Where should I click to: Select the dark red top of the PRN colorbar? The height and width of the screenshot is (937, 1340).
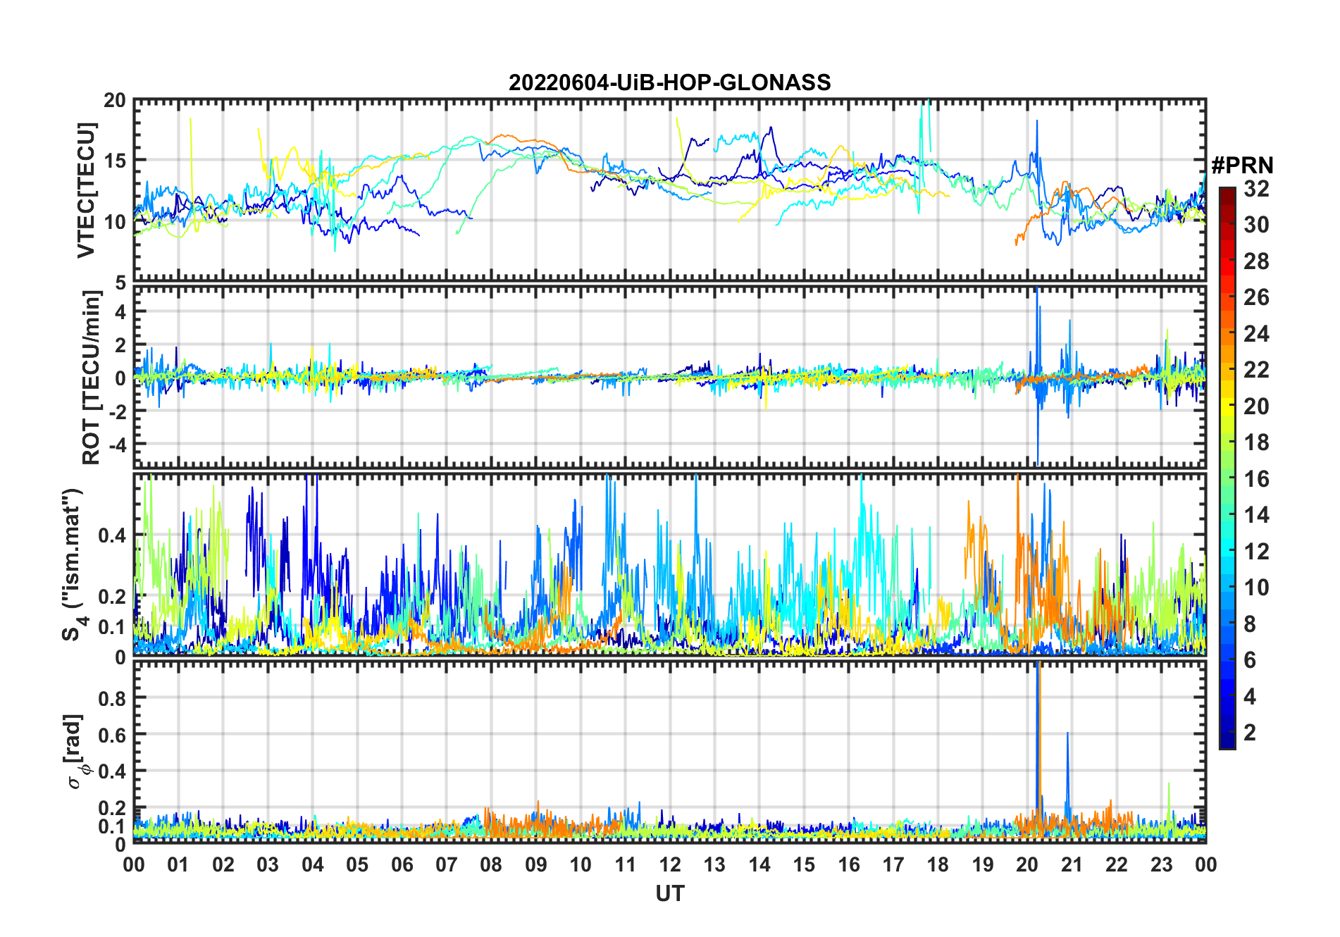coord(1227,192)
